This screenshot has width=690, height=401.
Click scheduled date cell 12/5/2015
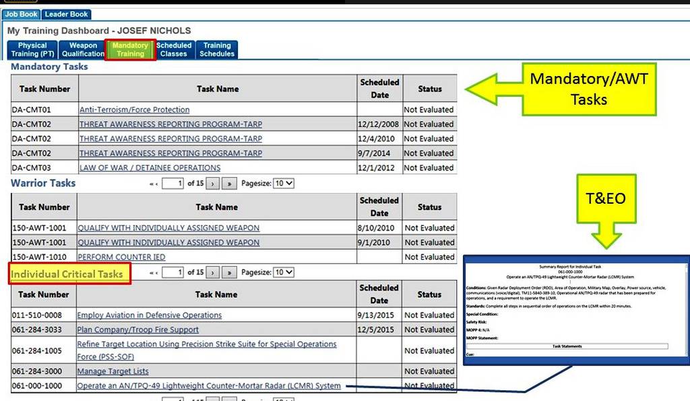coord(379,330)
